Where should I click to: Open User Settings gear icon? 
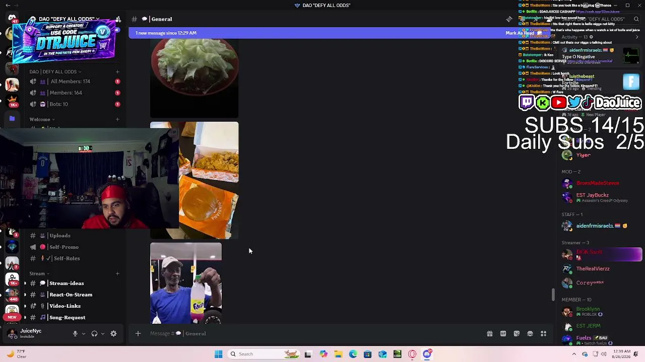(113, 333)
